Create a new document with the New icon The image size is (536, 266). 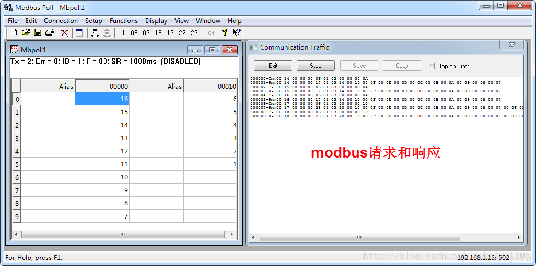(14, 33)
